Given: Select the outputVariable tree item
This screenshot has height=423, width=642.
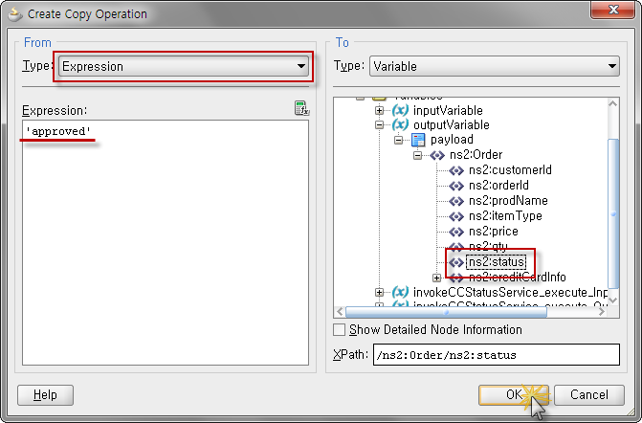Looking at the screenshot, I should (x=452, y=125).
